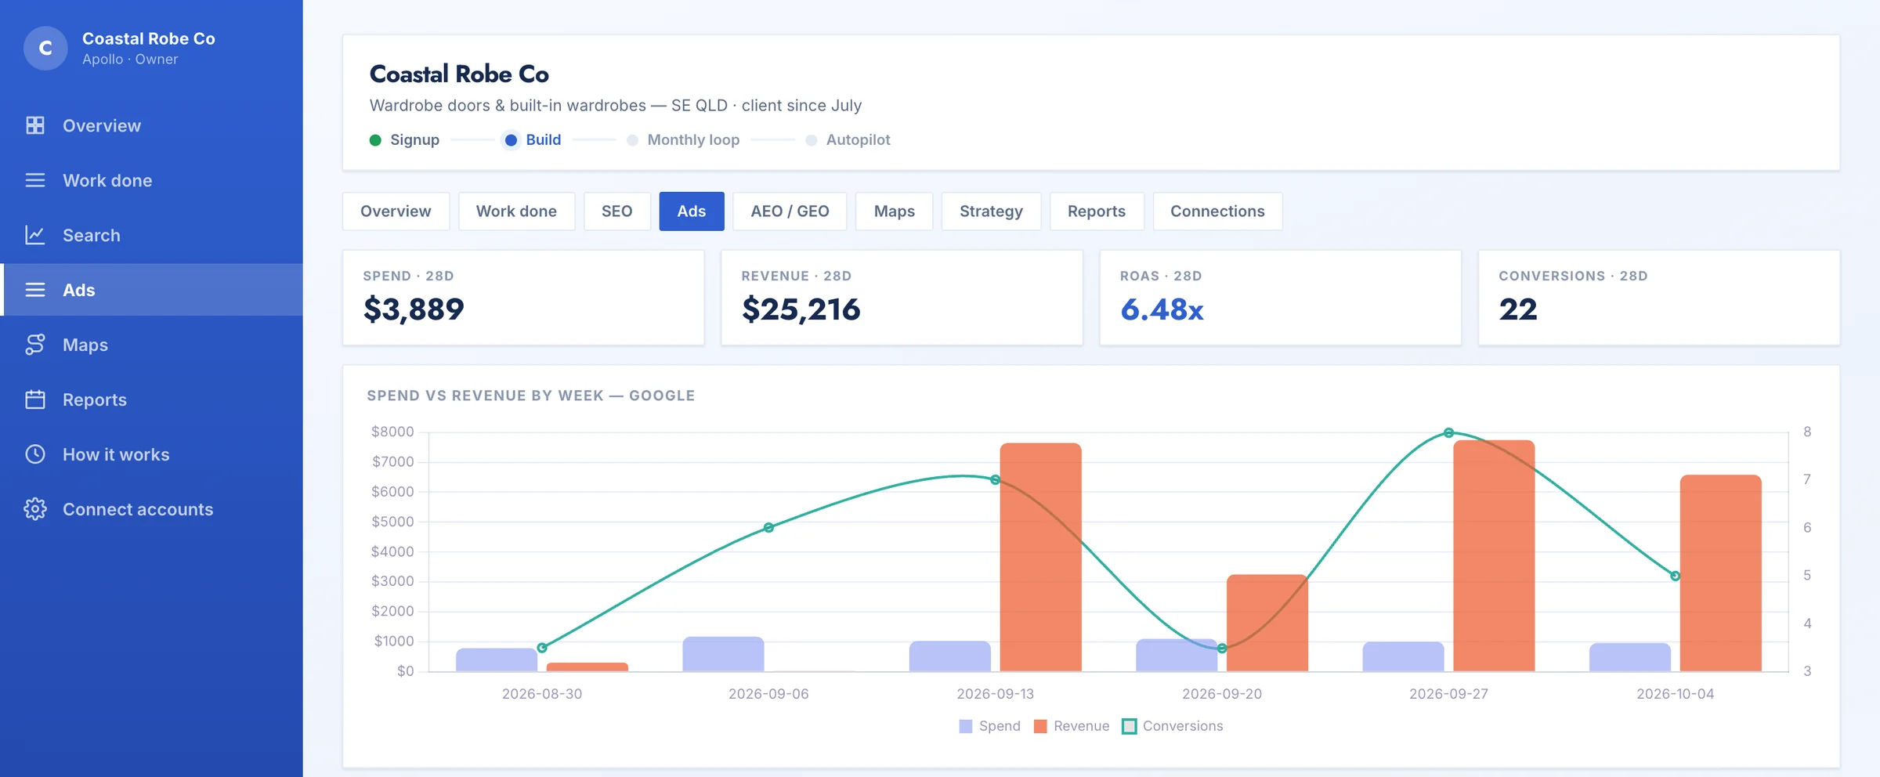This screenshot has width=1880, height=777.
Task: Open How it works in sidebar
Action: tap(151, 454)
